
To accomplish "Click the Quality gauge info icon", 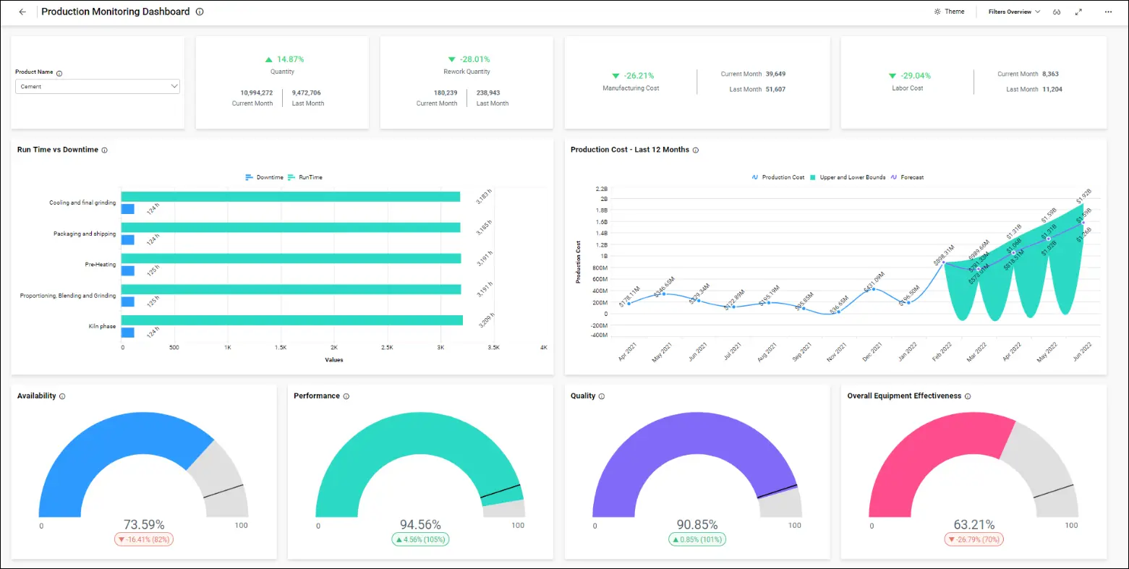I will pyautogui.click(x=602, y=396).
